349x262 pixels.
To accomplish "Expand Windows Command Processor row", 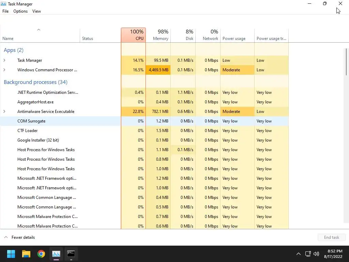I will point(4,70).
